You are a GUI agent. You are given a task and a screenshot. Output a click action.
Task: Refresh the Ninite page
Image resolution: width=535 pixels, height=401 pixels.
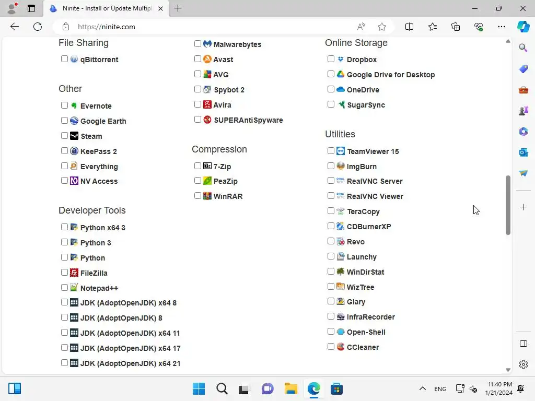(38, 27)
